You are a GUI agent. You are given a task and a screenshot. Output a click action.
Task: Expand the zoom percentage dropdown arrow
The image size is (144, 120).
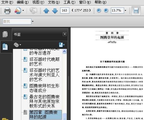click(x=126, y=10)
